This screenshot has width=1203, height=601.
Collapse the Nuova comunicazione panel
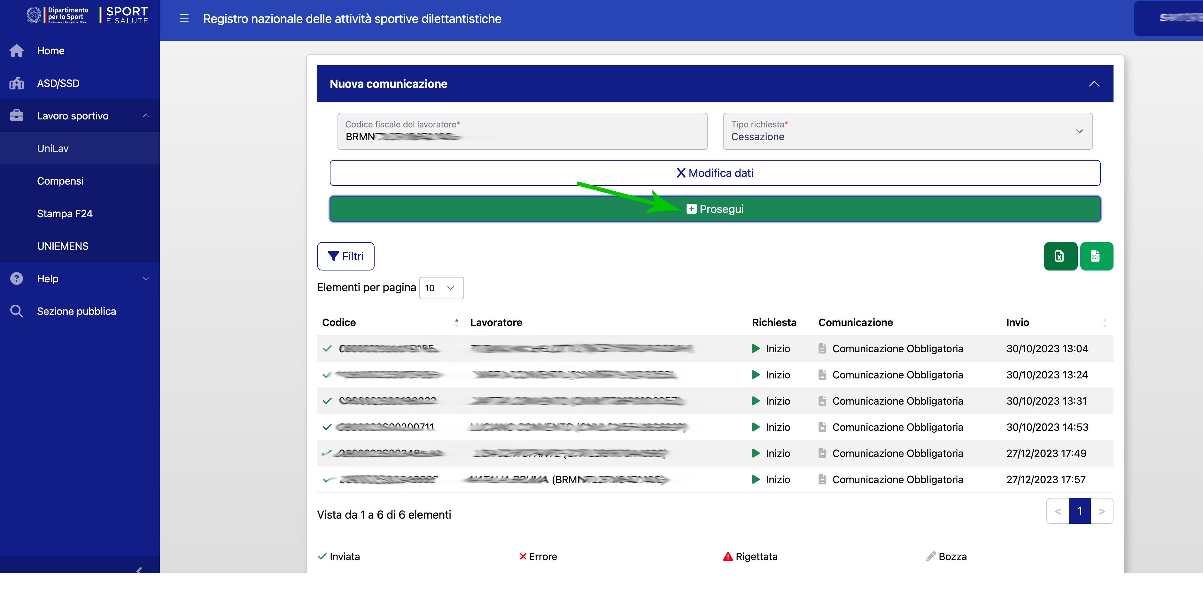[x=1094, y=84]
